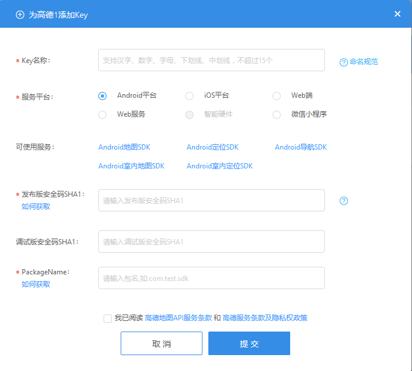Click the 服务平台 label text
Viewport: 412px width, 371px height.
click(37, 97)
